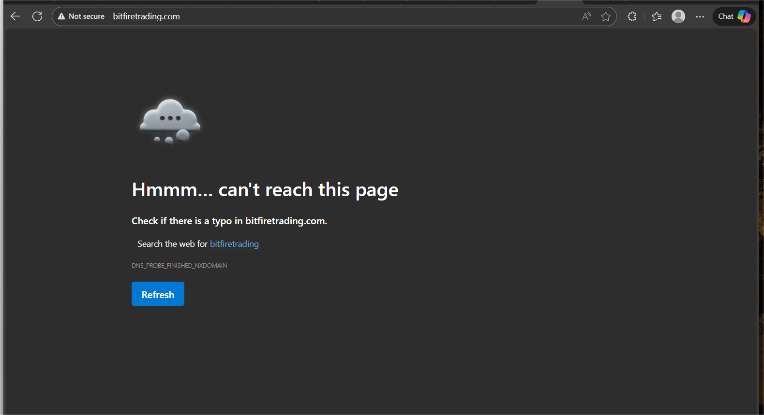The width and height of the screenshot is (764, 415).
Task: Open the Copilot Chat button
Action: [734, 16]
